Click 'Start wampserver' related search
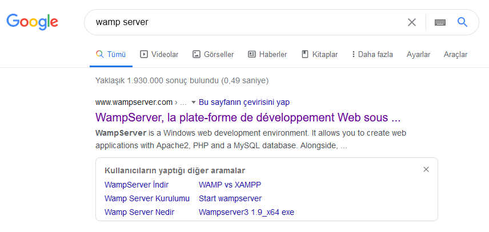The height and width of the screenshot is (232, 489). [230, 199]
